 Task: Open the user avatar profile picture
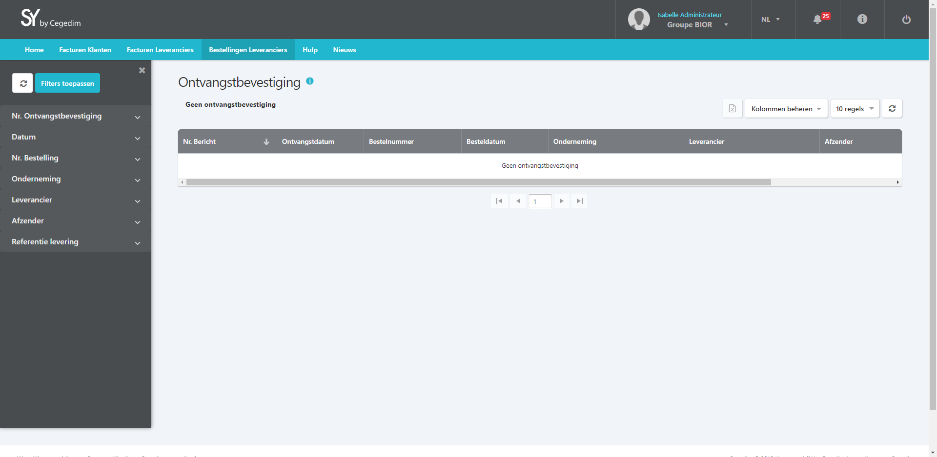[639, 20]
